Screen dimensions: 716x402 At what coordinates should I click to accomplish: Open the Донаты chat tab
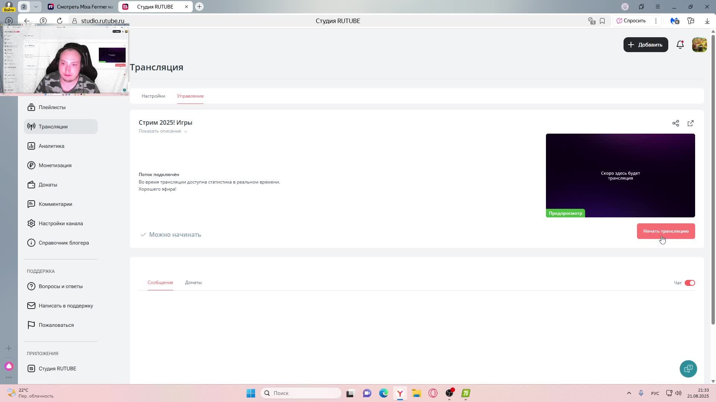click(193, 283)
